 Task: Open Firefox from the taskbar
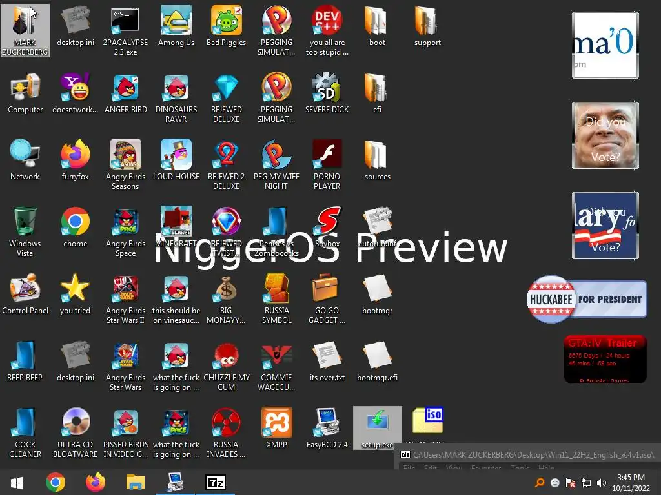(96, 482)
